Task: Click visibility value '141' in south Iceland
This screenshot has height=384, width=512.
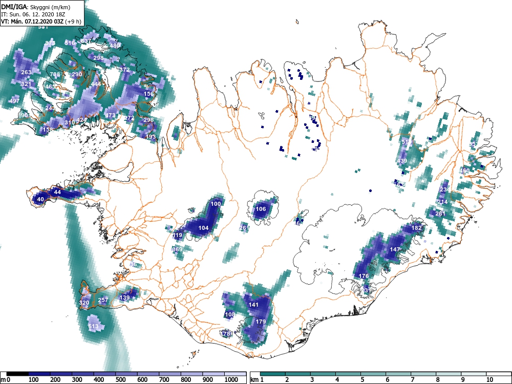Action: pos(254,305)
